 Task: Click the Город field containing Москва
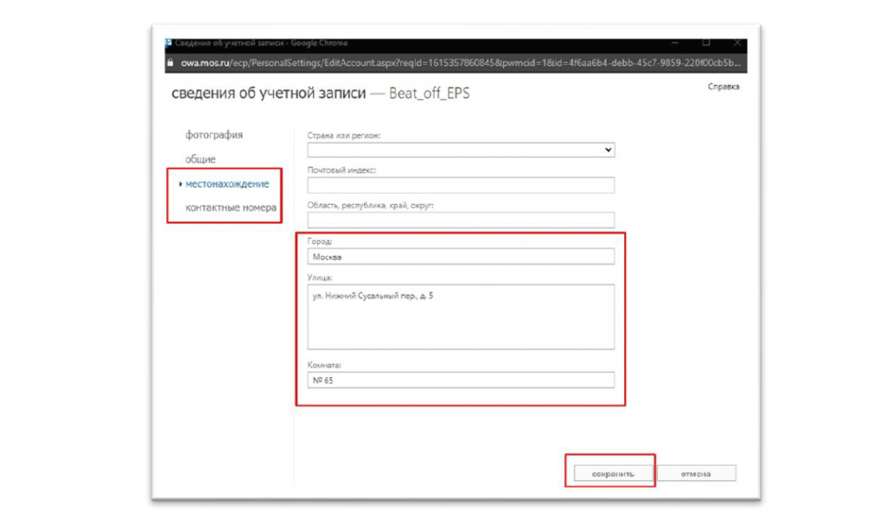pos(461,257)
